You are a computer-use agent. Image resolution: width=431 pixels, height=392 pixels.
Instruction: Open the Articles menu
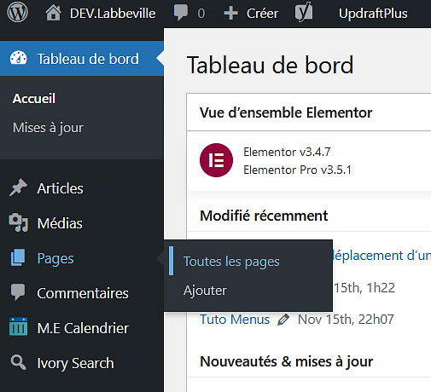[60, 188]
